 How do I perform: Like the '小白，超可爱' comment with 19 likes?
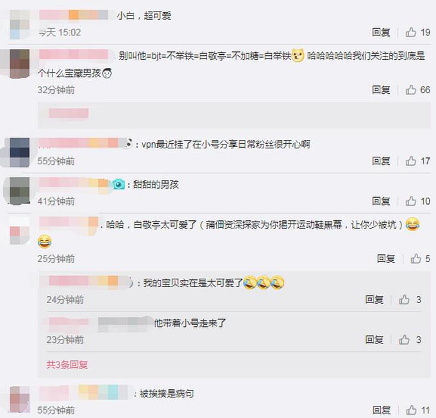[411, 32]
